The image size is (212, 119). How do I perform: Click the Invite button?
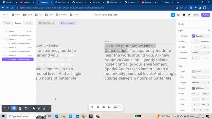point(196,15)
